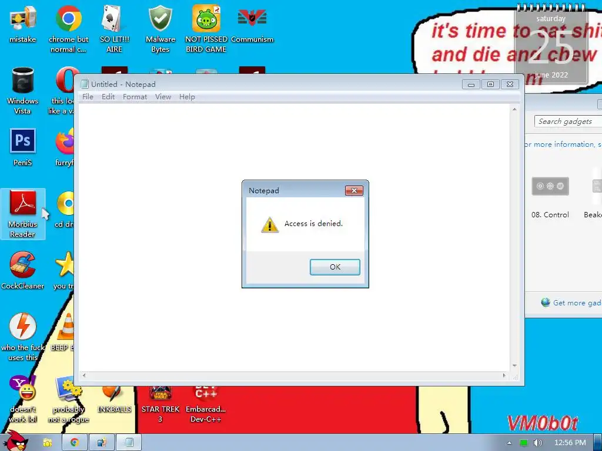The width and height of the screenshot is (602, 451).
Task: Open the lightning bolt 'uses this' icon
Action: tap(23, 338)
